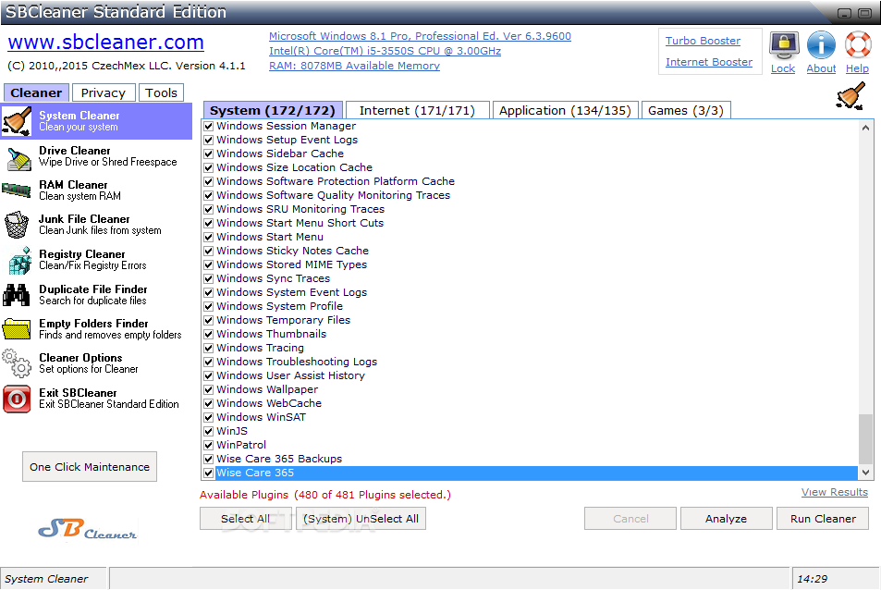The image size is (881, 590).
Task: Open the Turbo Booster link
Action: [x=703, y=41]
